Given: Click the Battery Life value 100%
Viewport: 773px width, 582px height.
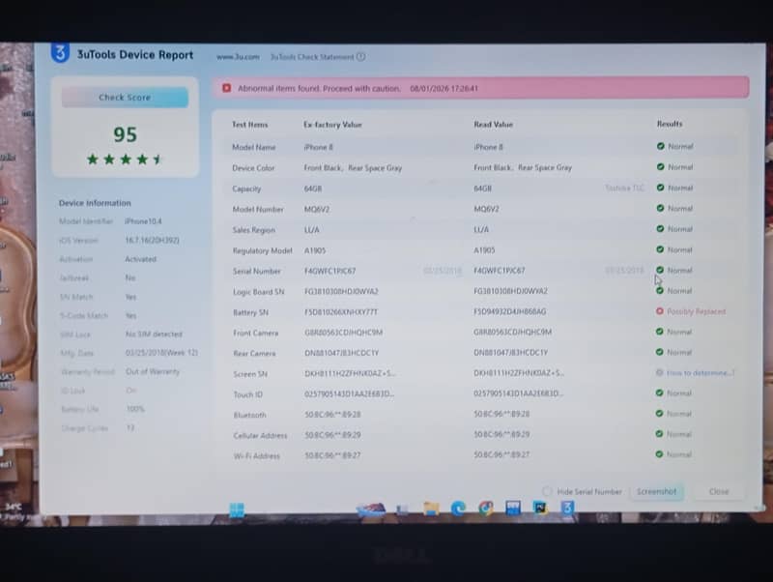Looking at the screenshot, I should 135,408.
